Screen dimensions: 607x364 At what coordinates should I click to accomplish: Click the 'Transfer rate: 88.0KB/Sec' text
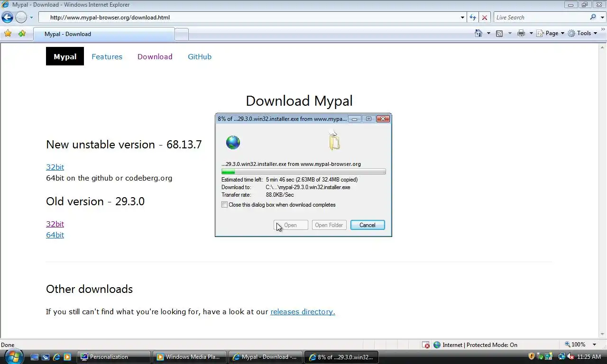(258, 195)
